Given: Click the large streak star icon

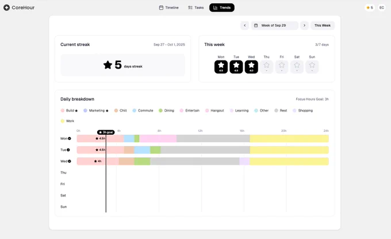Looking at the screenshot, I should 108,65.
